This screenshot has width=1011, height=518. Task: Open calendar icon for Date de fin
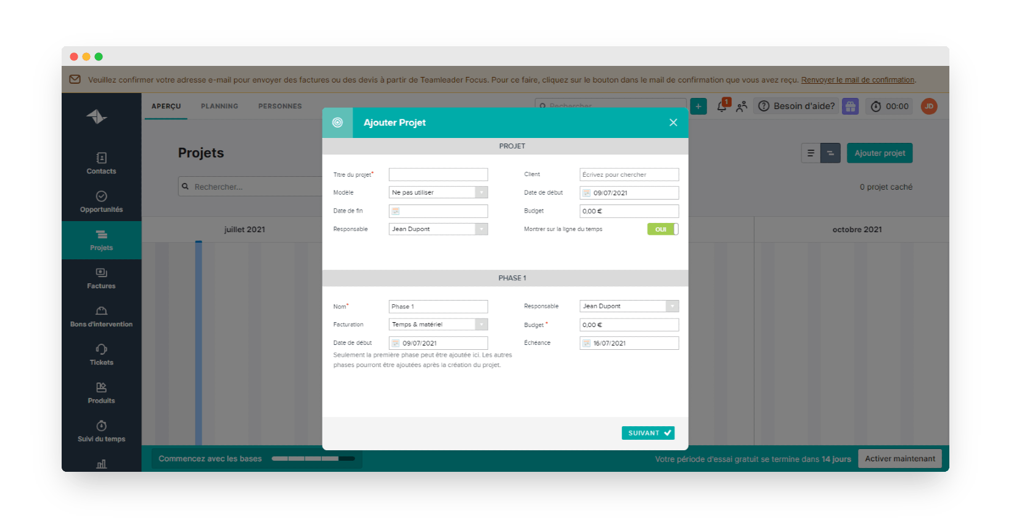(396, 211)
